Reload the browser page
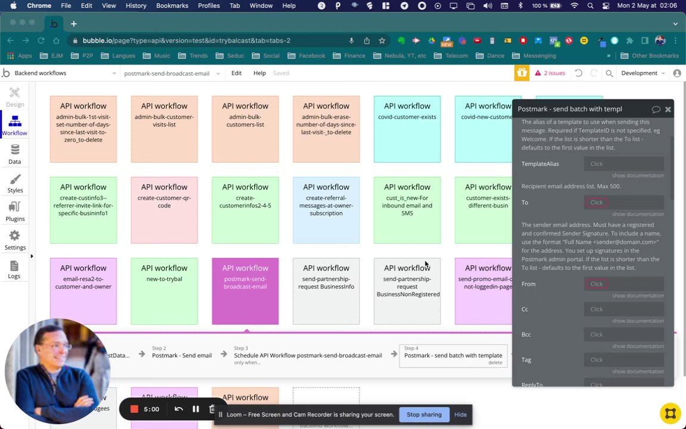Screen dimensions: 686x429 point(41,41)
